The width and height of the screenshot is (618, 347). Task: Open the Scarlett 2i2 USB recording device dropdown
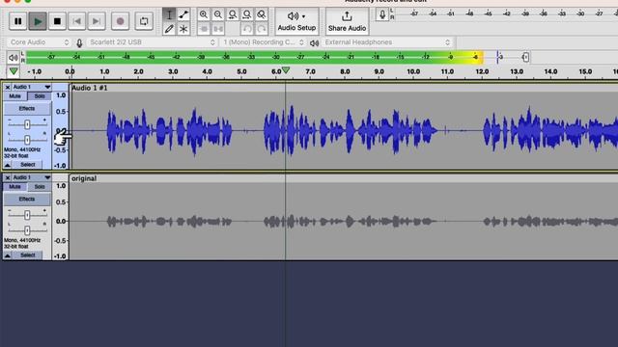[152, 42]
